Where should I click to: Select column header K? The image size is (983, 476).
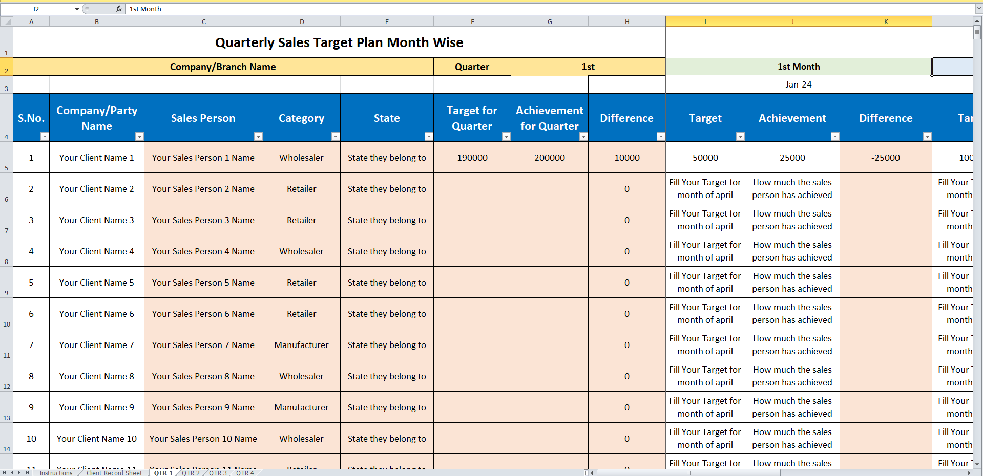point(886,21)
